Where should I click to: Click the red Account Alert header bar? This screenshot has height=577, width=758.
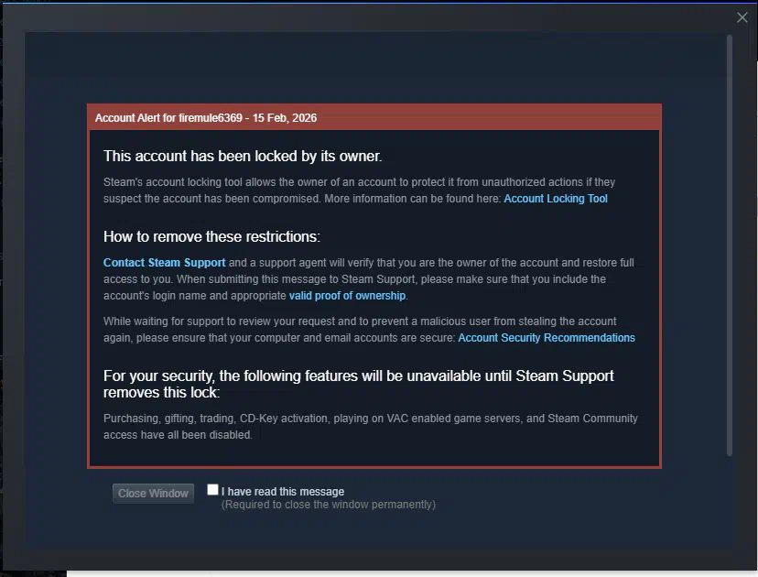click(374, 117)
